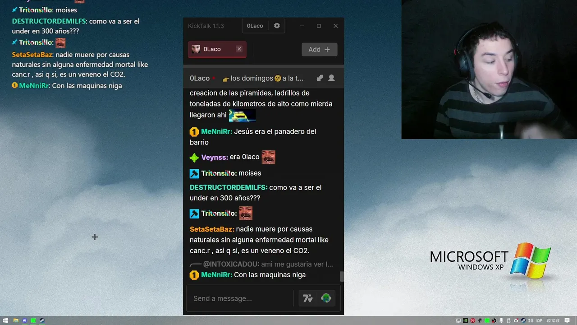Open the notification center icon

click(567, 320)
